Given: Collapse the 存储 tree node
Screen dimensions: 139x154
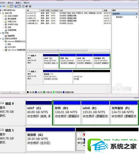Looking at the screenshot, I should (x=1, y=33).
